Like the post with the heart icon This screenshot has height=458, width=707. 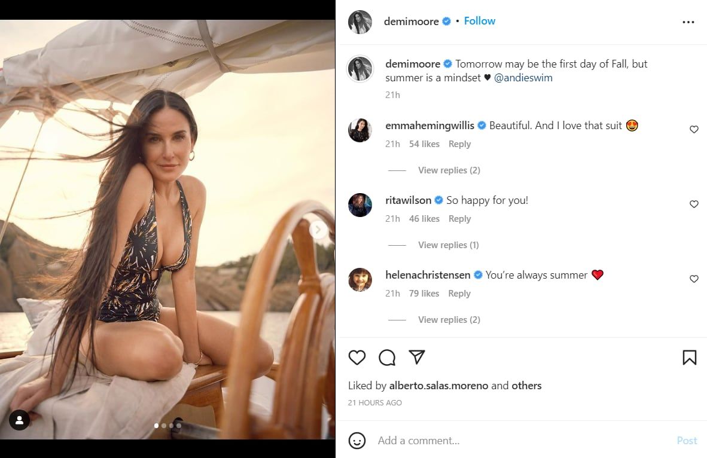click(x=357, y=357)
